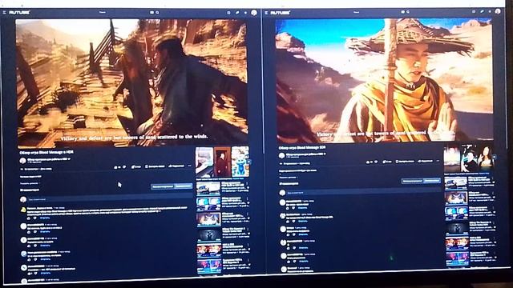Open hamburger menu in right Rutube window
The image size is (513, 288).
266,13
